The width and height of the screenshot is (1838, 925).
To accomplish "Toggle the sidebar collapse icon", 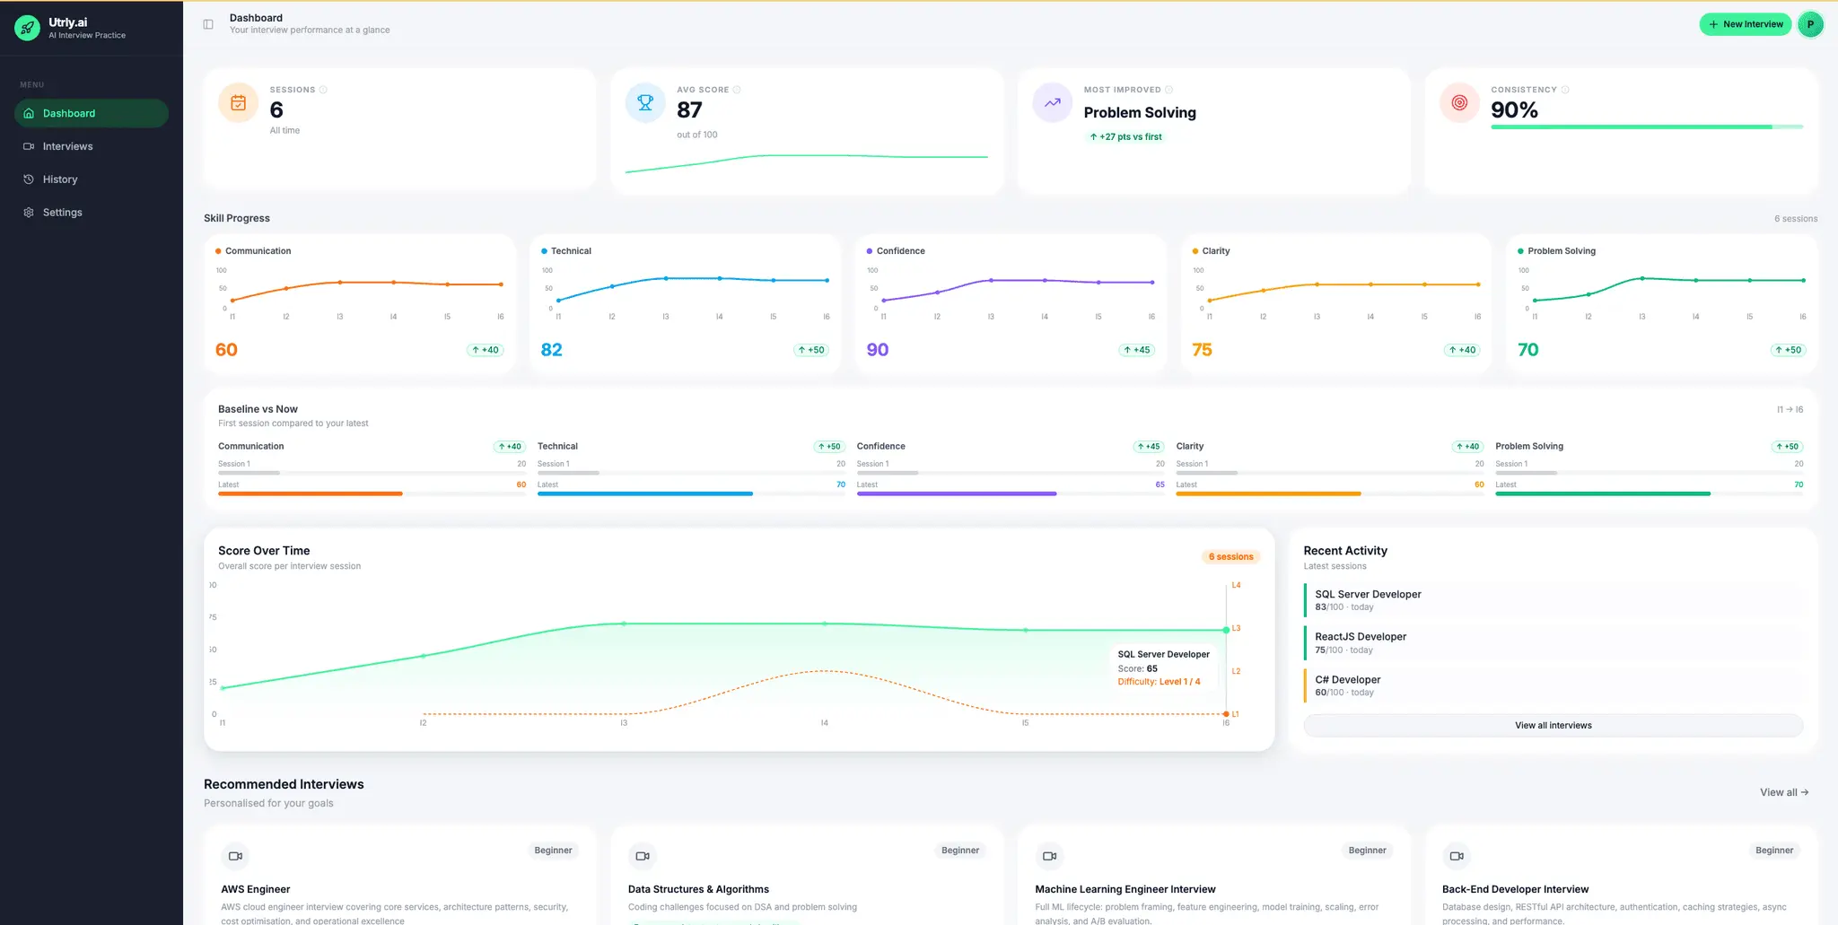I will [x=208, y=24].
